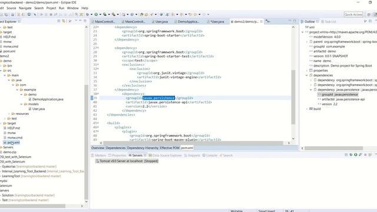377x212 pixels.
Task: Select DemoApplication.java in Project Explorer
Action: (x=46, y=100)
